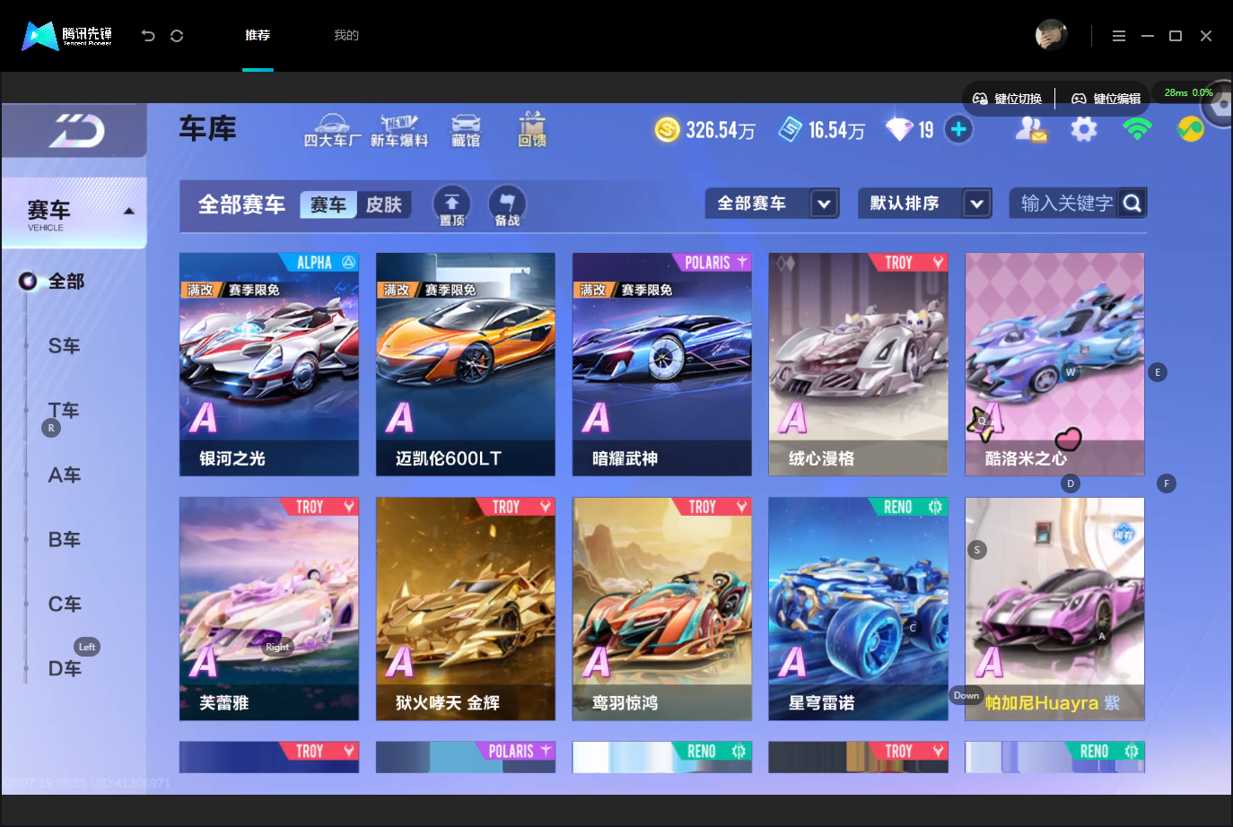Open 键位编辑 key mapping editor

pyautogui.click(x=1106, y=99)
